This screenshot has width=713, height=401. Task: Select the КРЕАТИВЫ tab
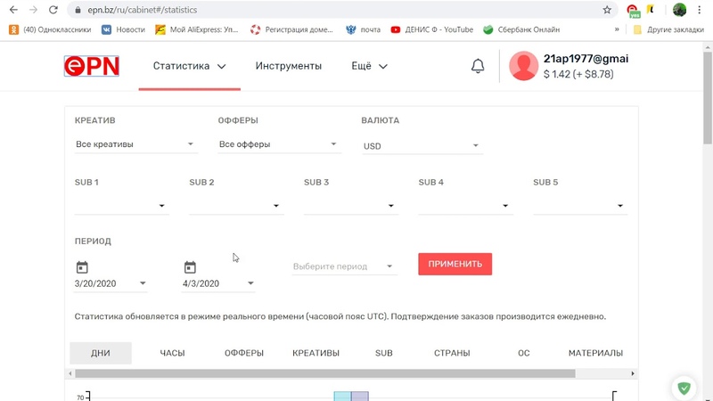[x=316, y=353]
